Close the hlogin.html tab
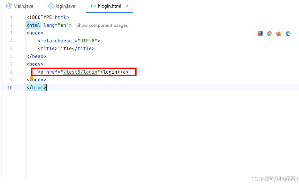This screenshot has width=299, height=184. (127, 6)
